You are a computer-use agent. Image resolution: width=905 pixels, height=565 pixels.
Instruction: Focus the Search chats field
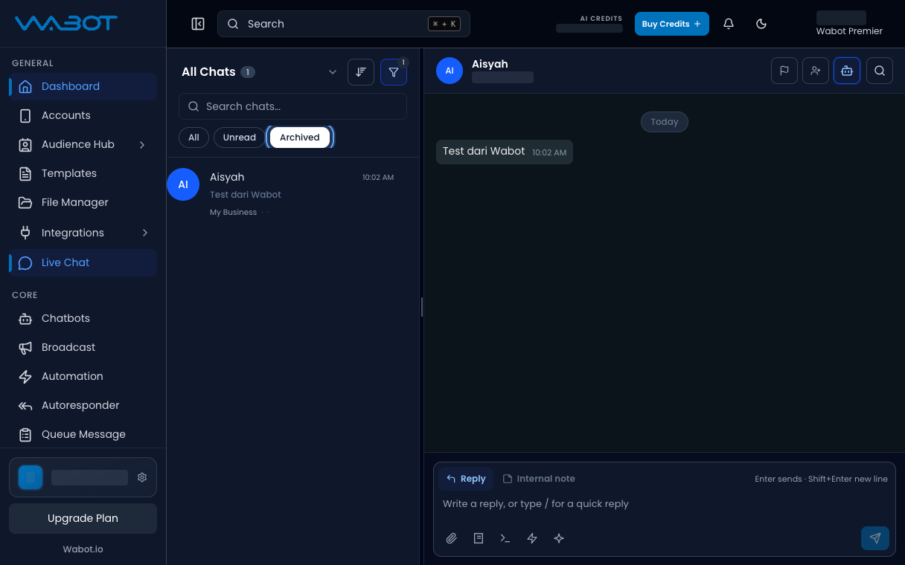(292, 106)
